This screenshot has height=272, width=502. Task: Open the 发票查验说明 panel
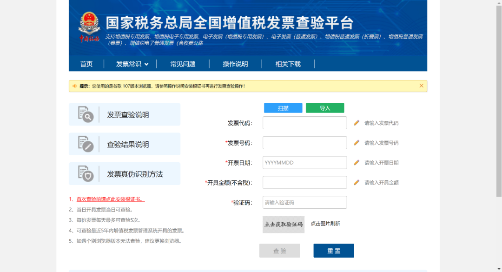coord(125,114)
